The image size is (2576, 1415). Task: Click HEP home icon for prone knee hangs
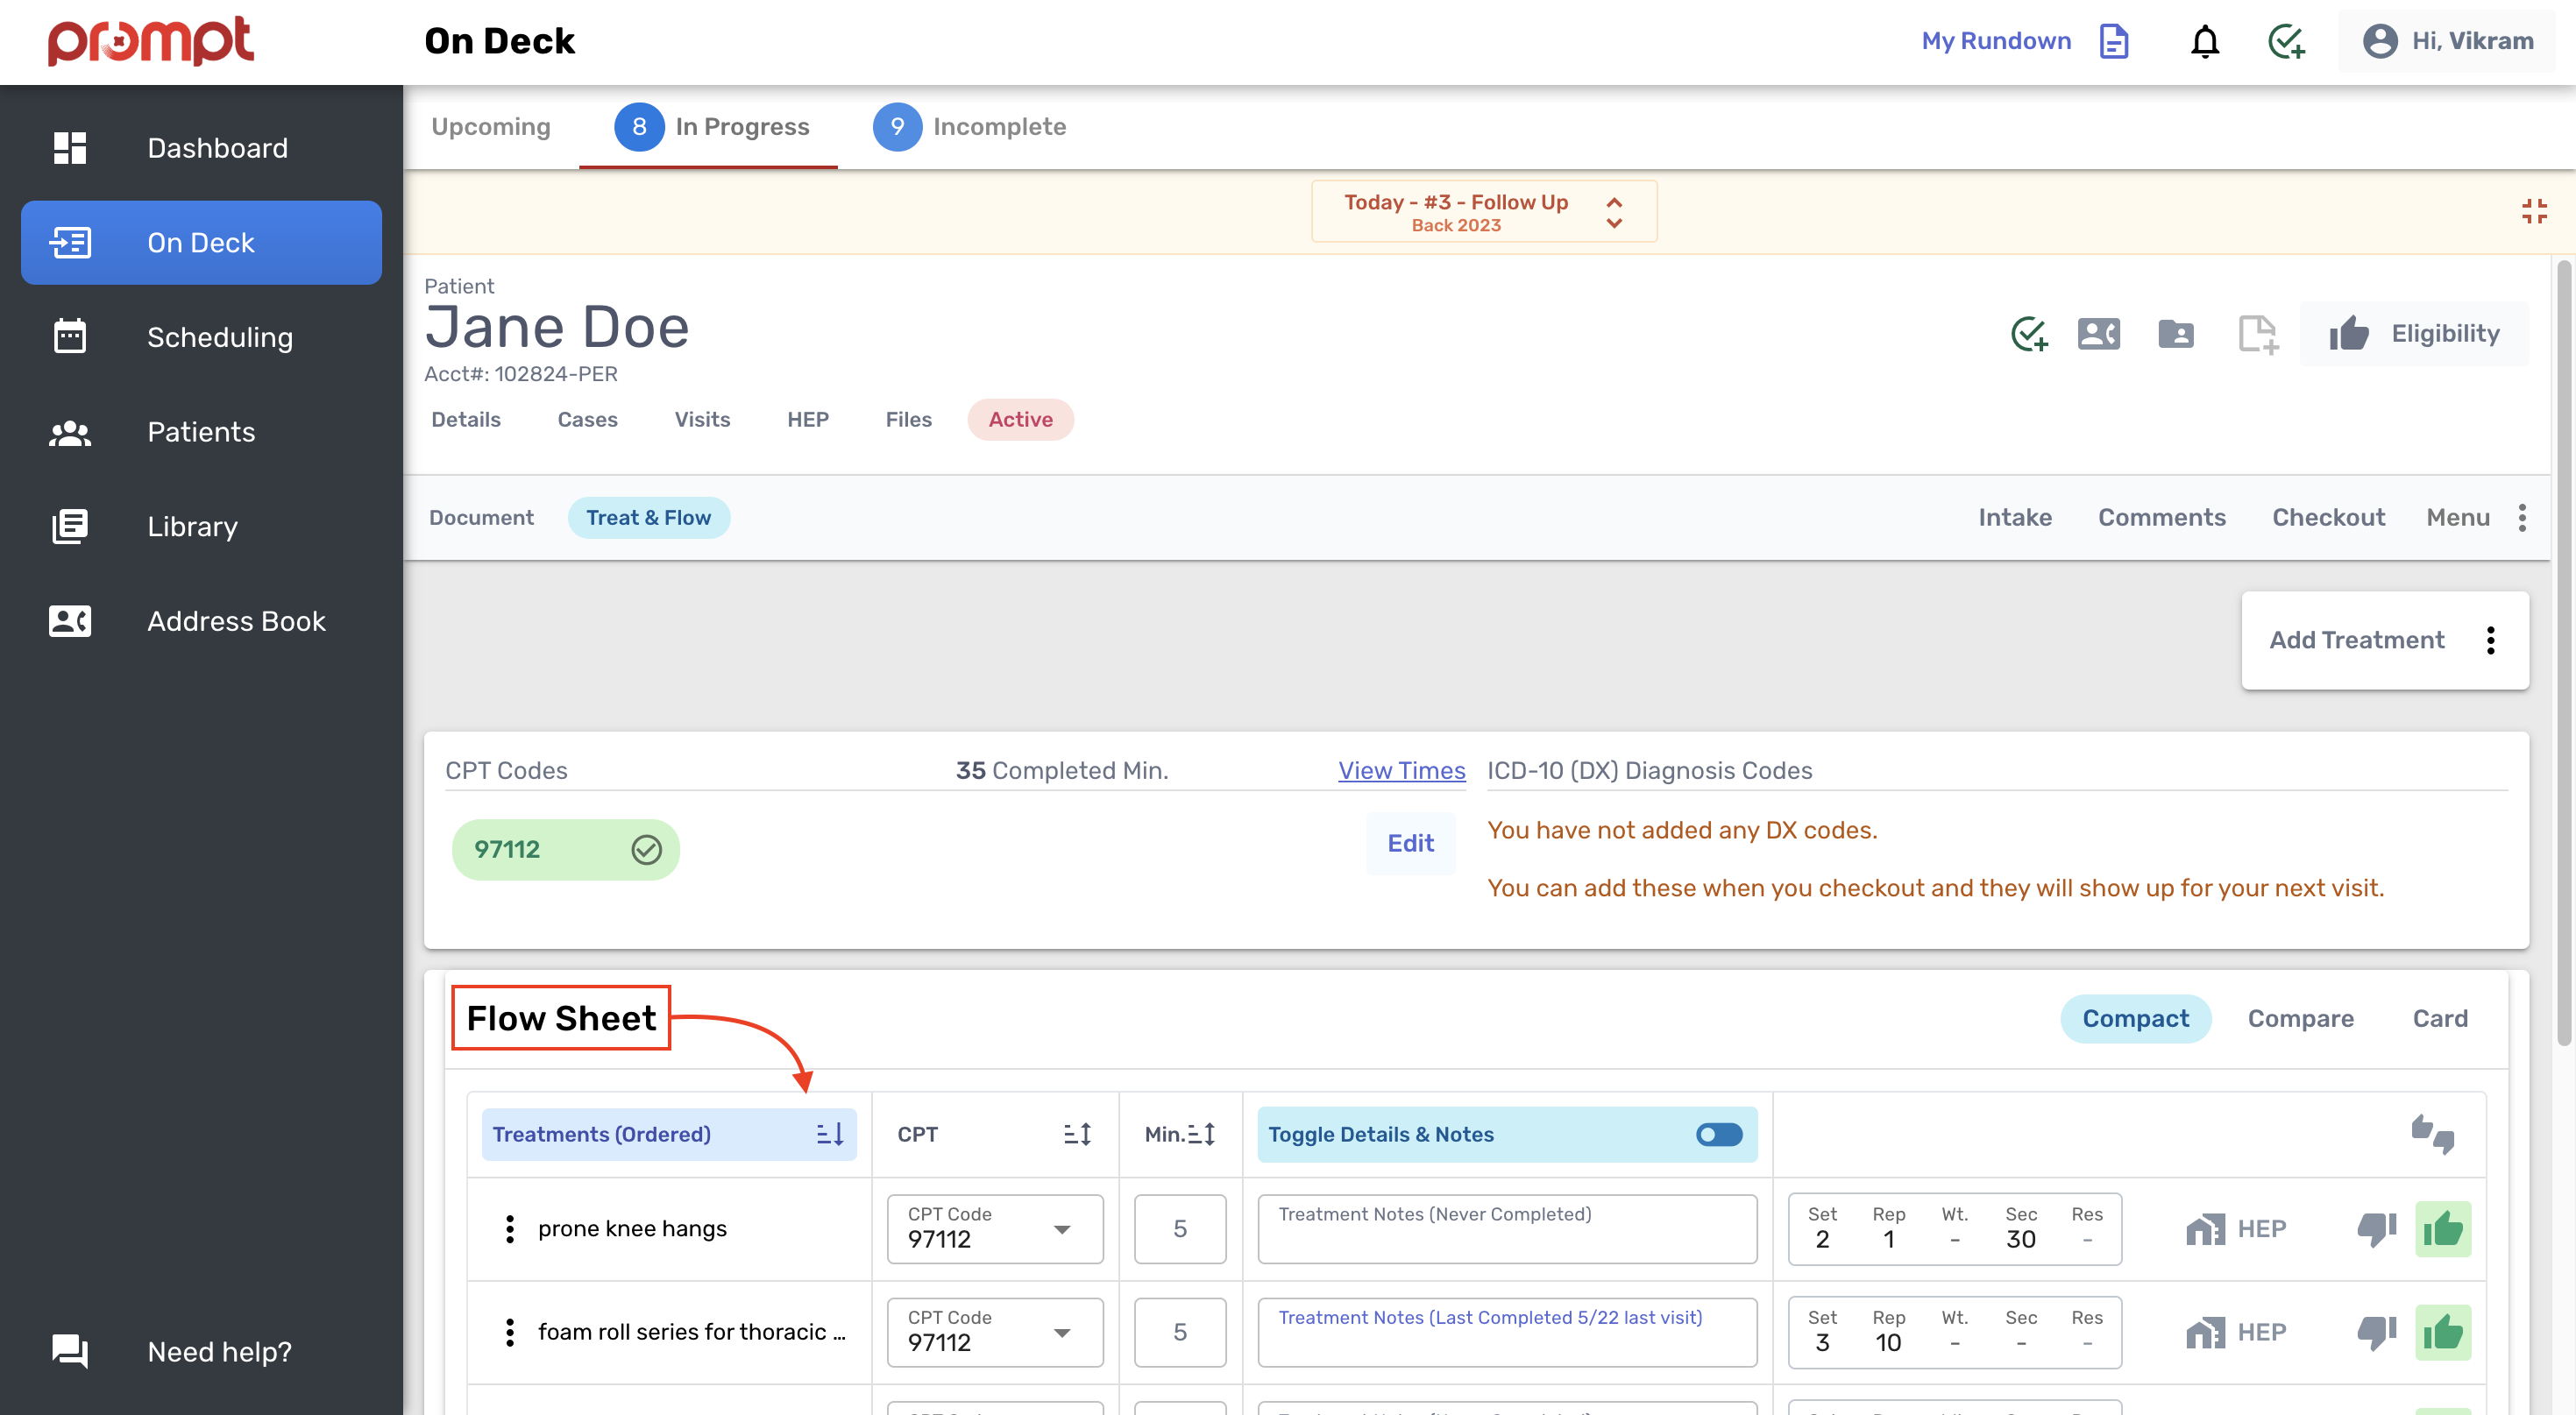[x=2204, y=1228]
